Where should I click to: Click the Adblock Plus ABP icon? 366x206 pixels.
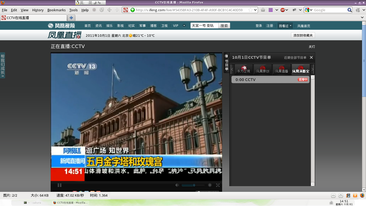point(282,10)
